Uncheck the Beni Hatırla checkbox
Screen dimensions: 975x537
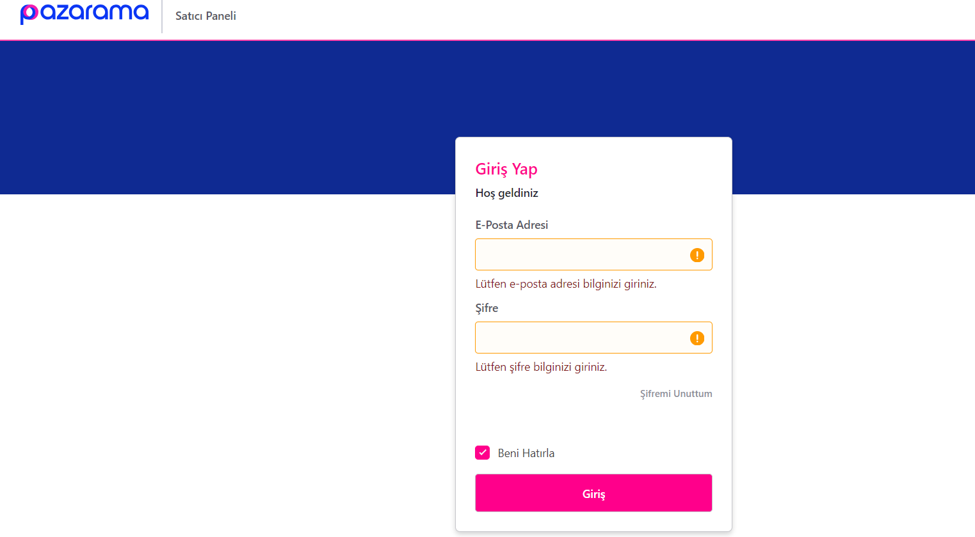coord(483,453)
